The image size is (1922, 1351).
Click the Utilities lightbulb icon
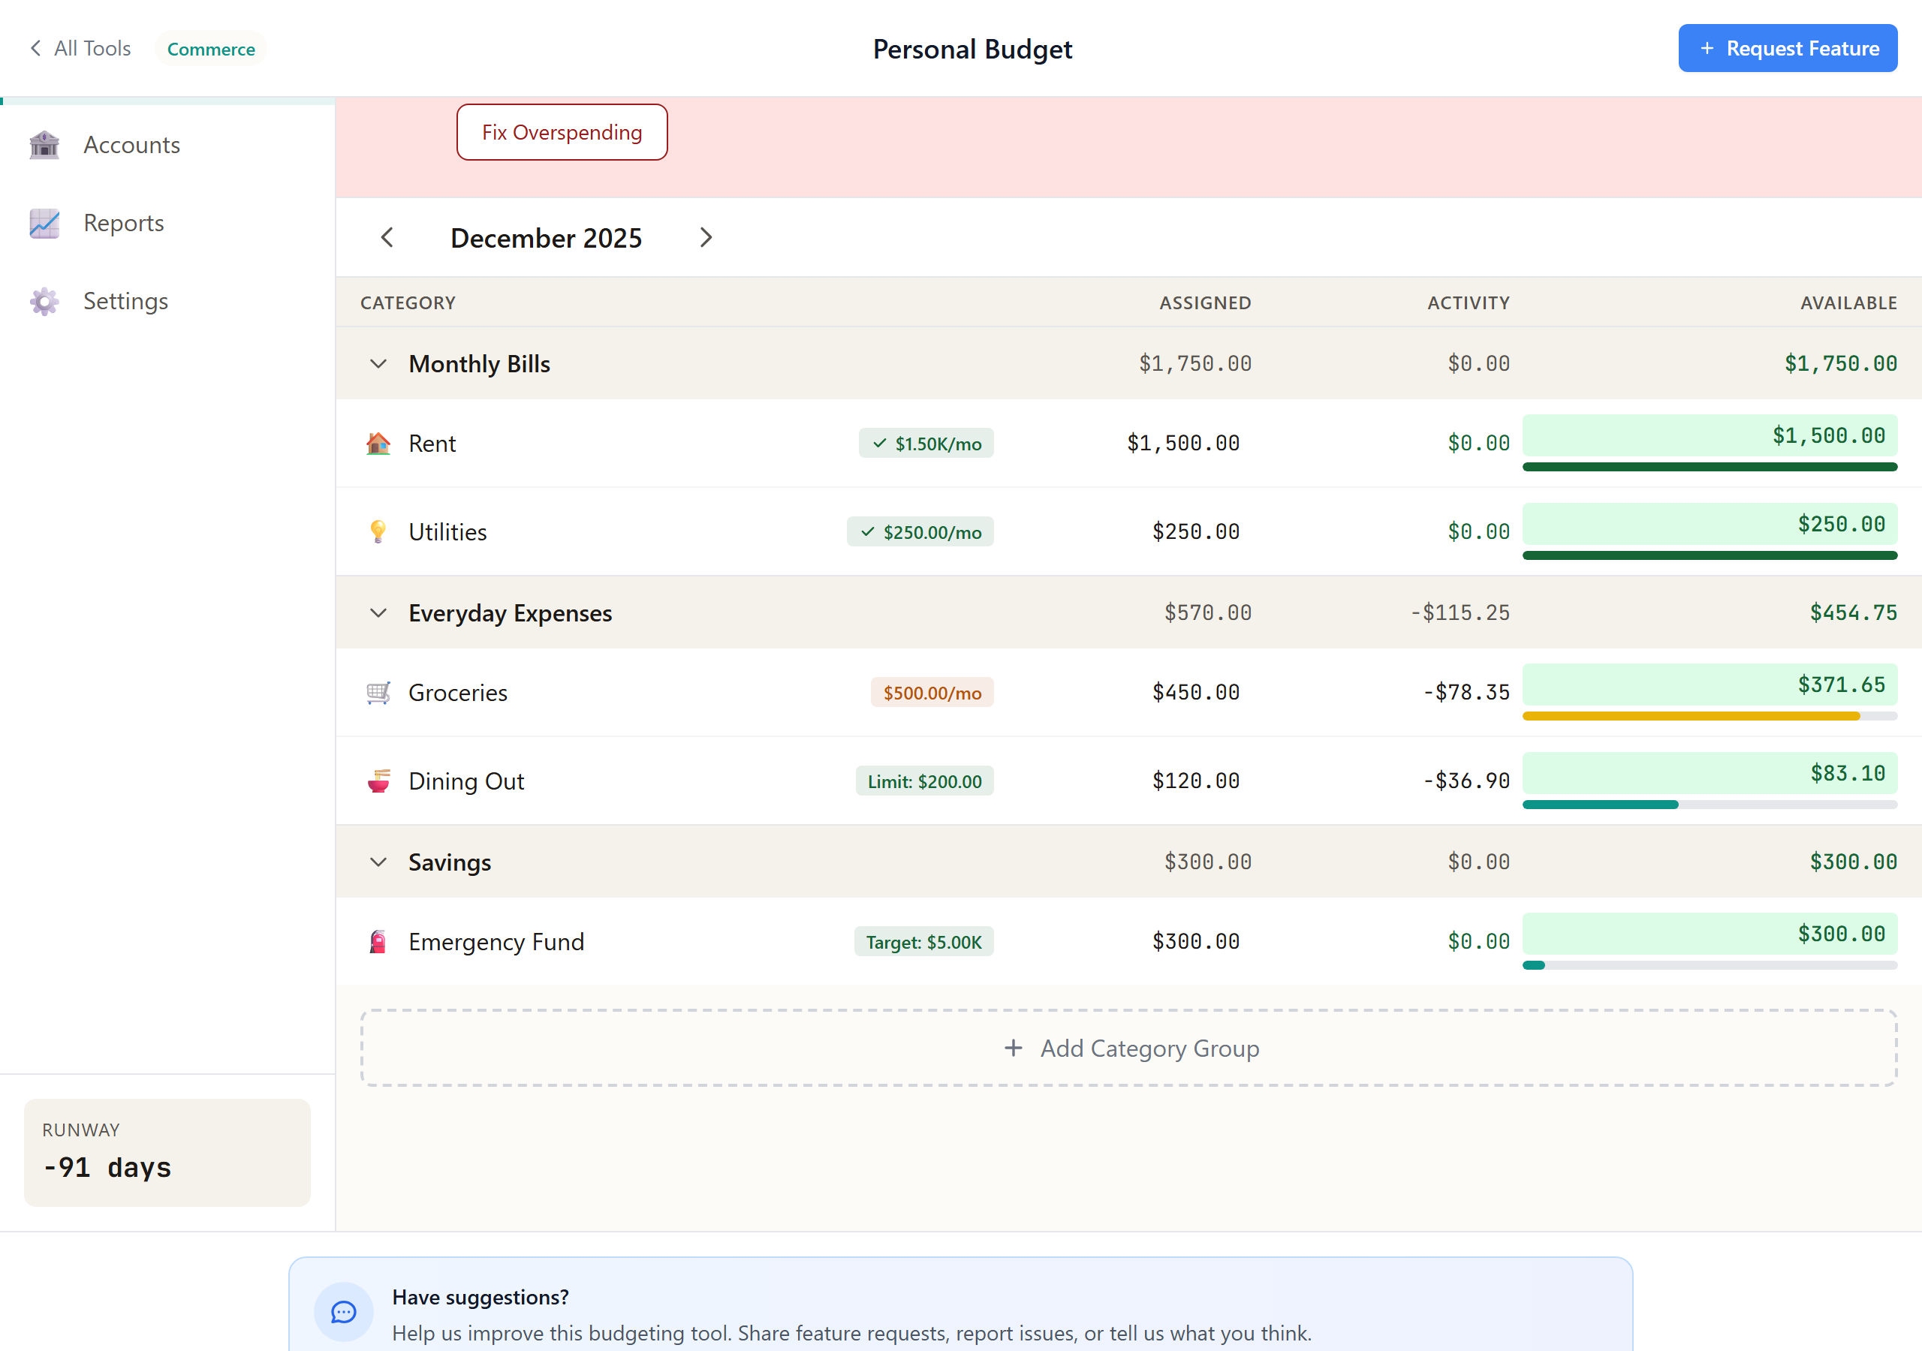click(378, 531)
